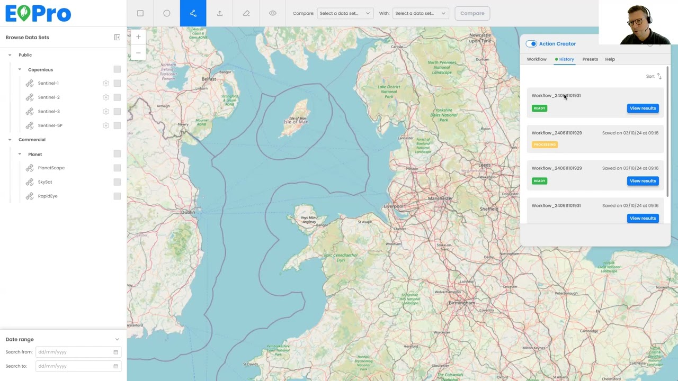The width and height of the screenshot is (678, 381).
Task: Click the Sentinel-5P satellite icon
Action: point(30,125)
